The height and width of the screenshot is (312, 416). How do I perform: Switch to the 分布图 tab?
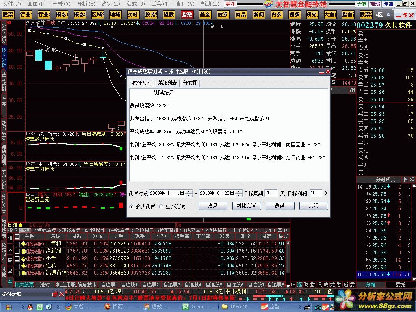(x=191, y=83)
